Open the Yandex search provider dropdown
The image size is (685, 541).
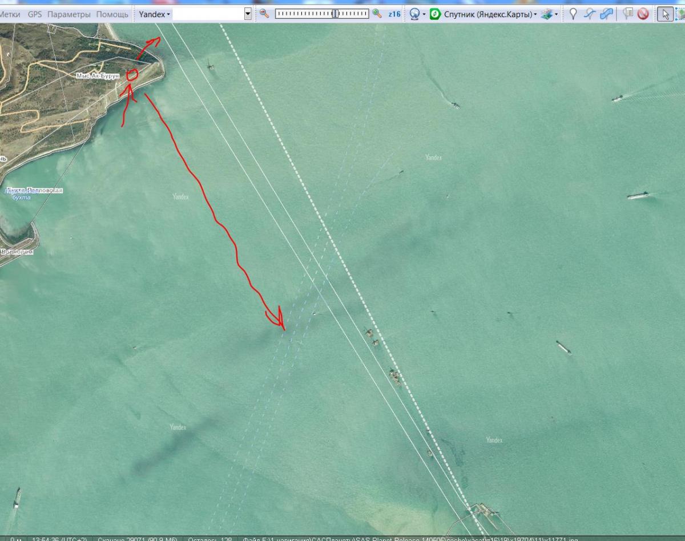coord(154,14)
